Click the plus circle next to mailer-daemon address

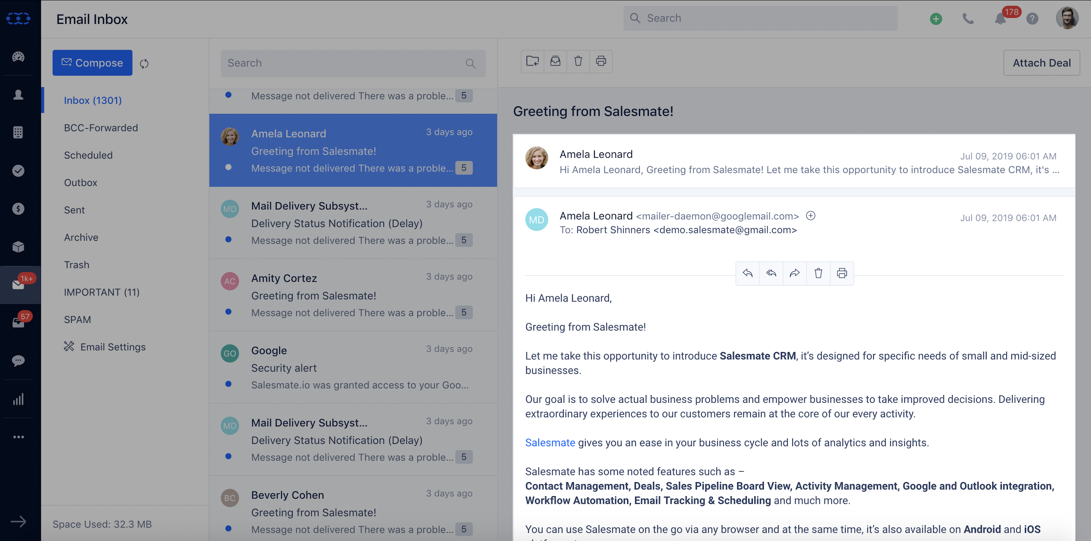pyautogui.click(x=810, y=216)
